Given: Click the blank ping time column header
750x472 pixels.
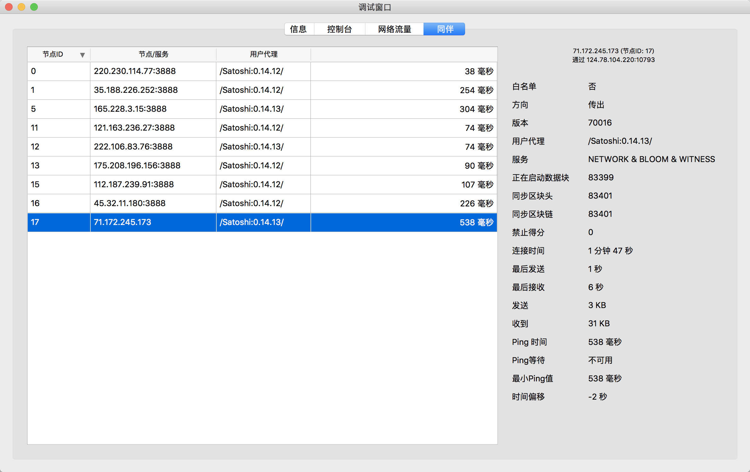Looking at the screenshot, I should [x=403, y=54].
